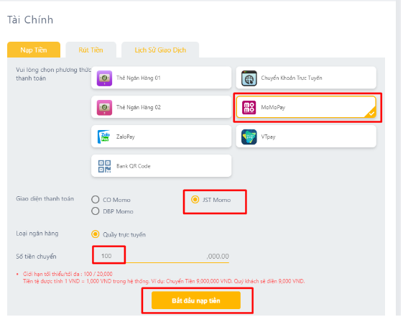Click the Bắt đầu nạp tiền button

[x=196, y=300]
